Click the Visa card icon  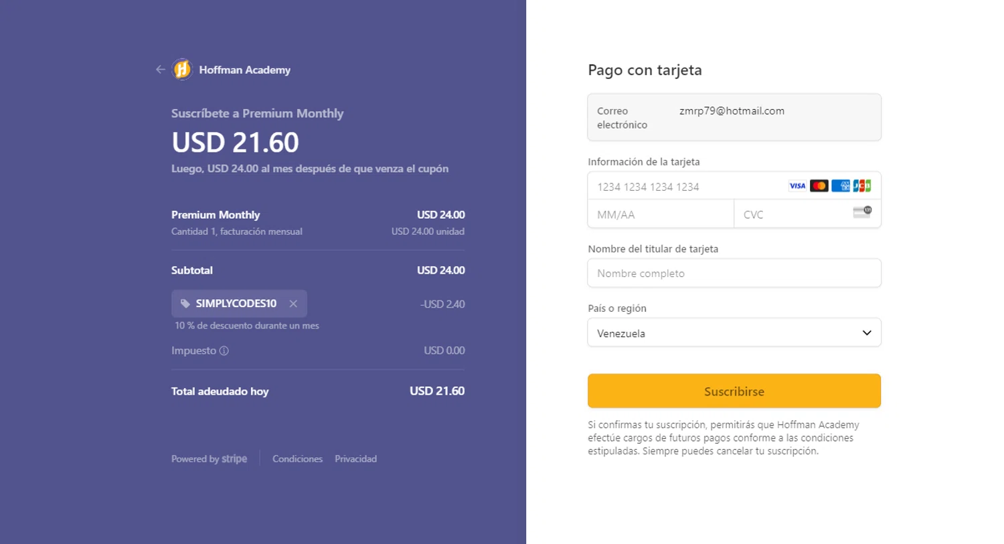(x=797, y=186)
